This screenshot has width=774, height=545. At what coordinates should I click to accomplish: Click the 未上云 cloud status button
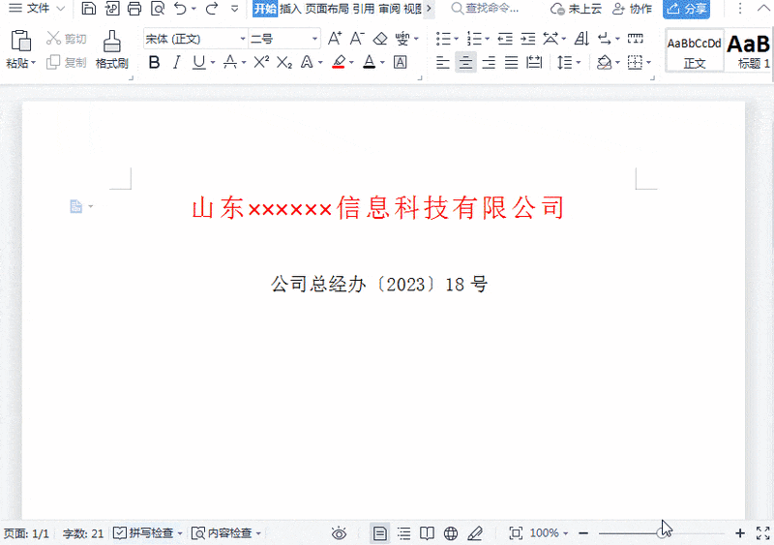pos(576,9)
